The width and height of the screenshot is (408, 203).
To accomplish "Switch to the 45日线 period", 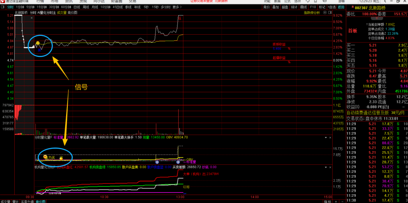I will [x=118, y=7].
